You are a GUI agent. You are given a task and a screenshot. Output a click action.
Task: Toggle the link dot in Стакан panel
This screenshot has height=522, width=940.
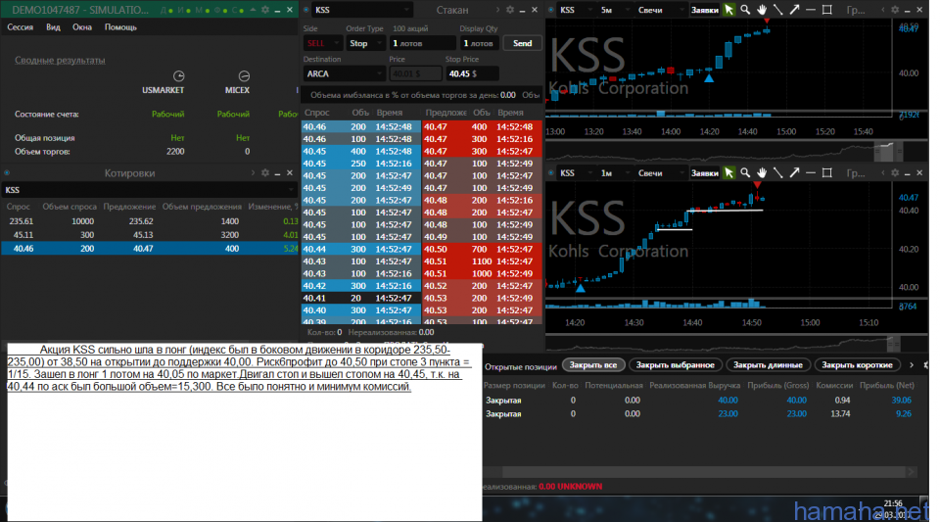point(306,10)
